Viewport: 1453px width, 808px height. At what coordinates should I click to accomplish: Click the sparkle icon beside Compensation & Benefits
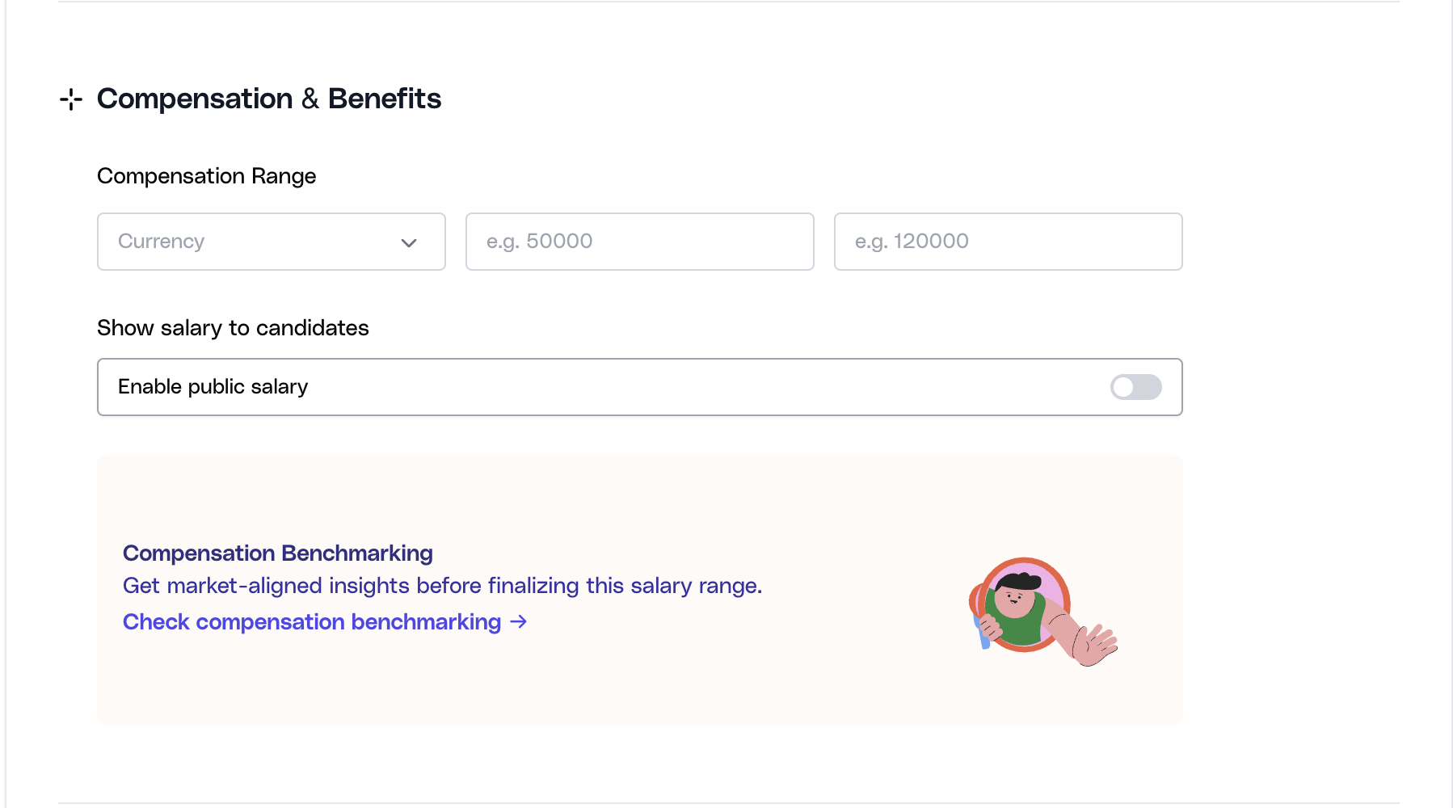coord(70,99)
